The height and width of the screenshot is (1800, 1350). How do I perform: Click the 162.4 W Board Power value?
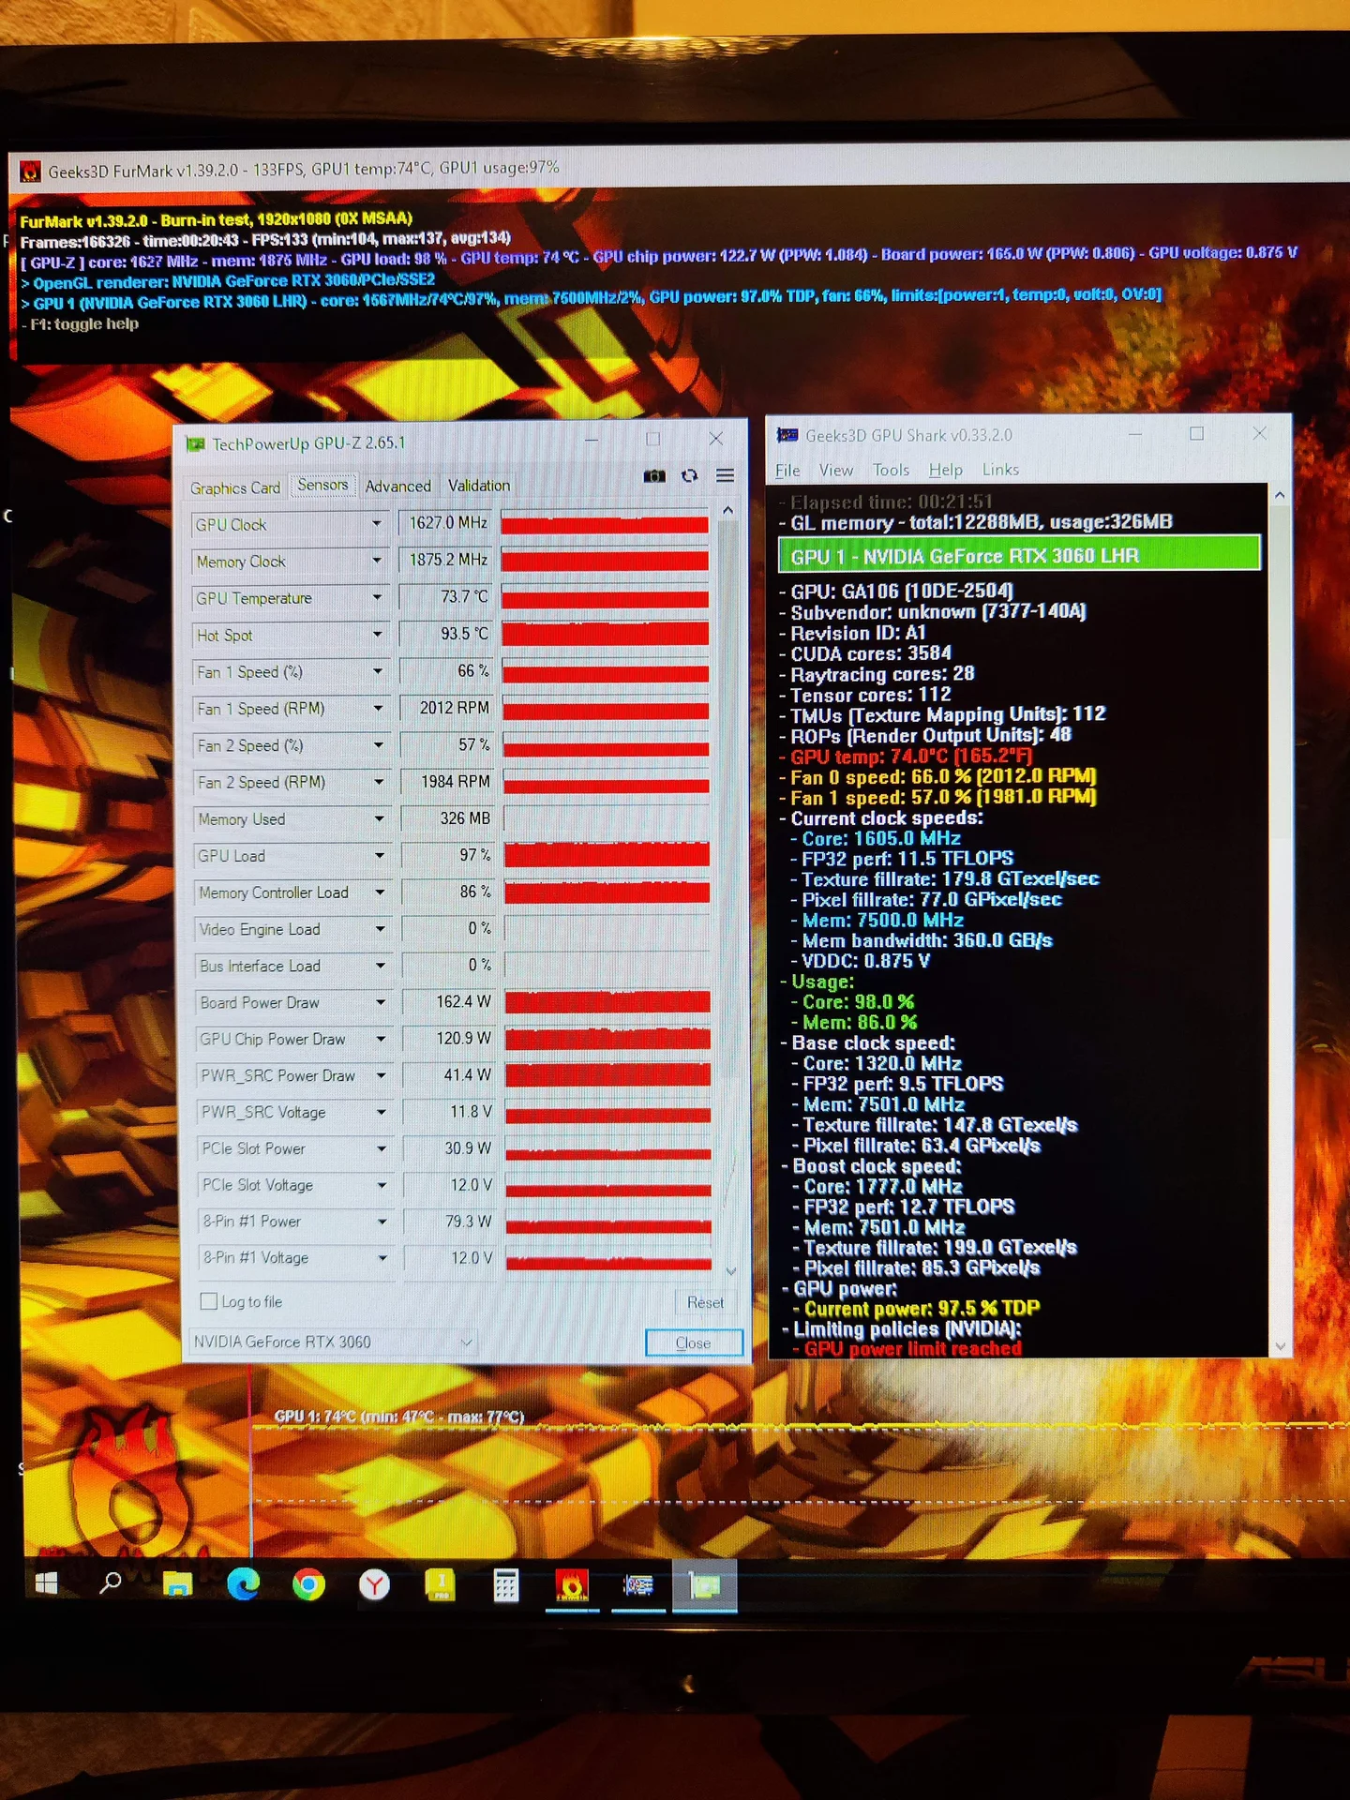coord(449,1001)
